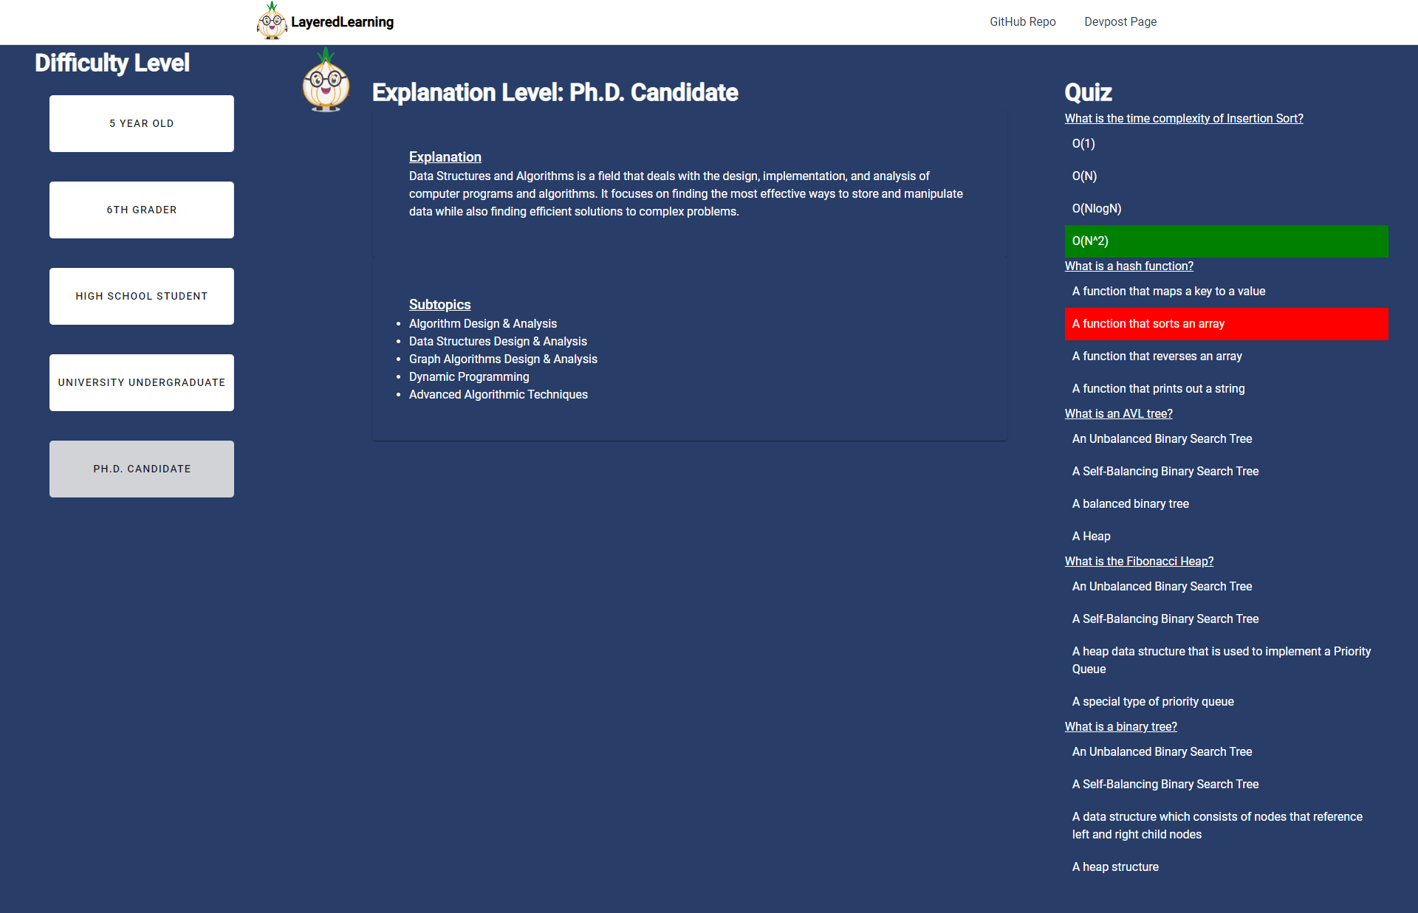Choose 'A Heap' for the AVL question

(1091, 537)
